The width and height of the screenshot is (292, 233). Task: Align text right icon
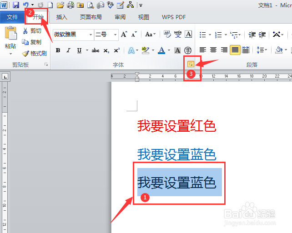[x=224, y=50]
